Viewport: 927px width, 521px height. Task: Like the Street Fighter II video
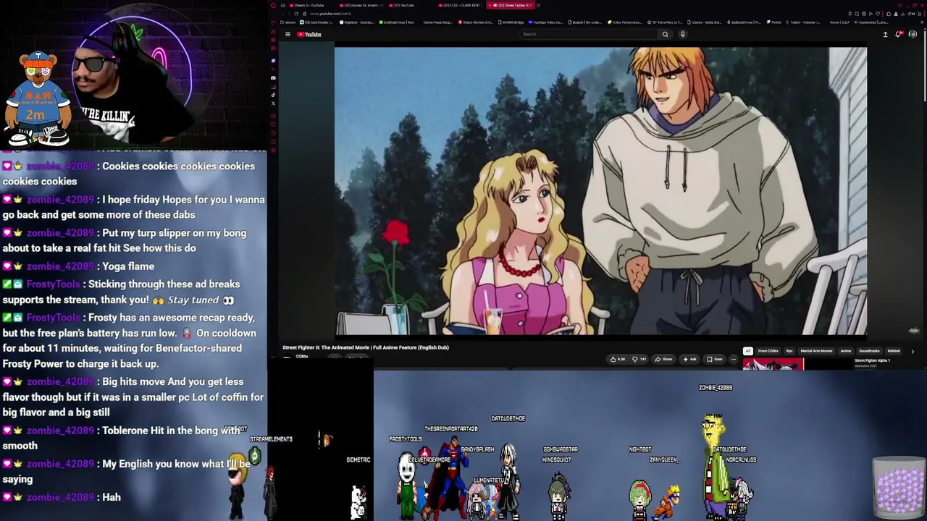(x=618, y=359)
